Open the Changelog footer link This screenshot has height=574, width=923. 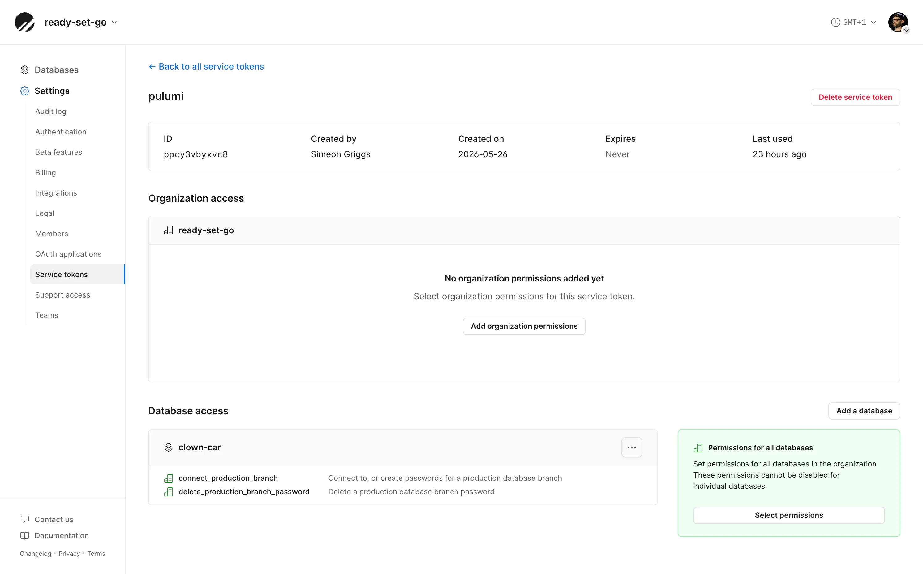[35, 554]
